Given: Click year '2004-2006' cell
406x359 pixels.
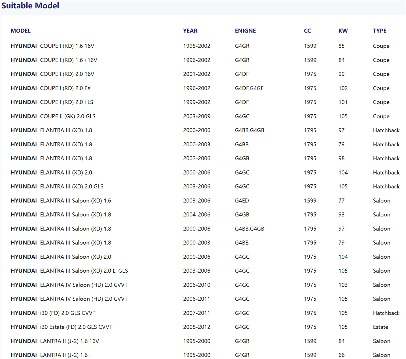Looking at the screenshot, I should 197,215.
